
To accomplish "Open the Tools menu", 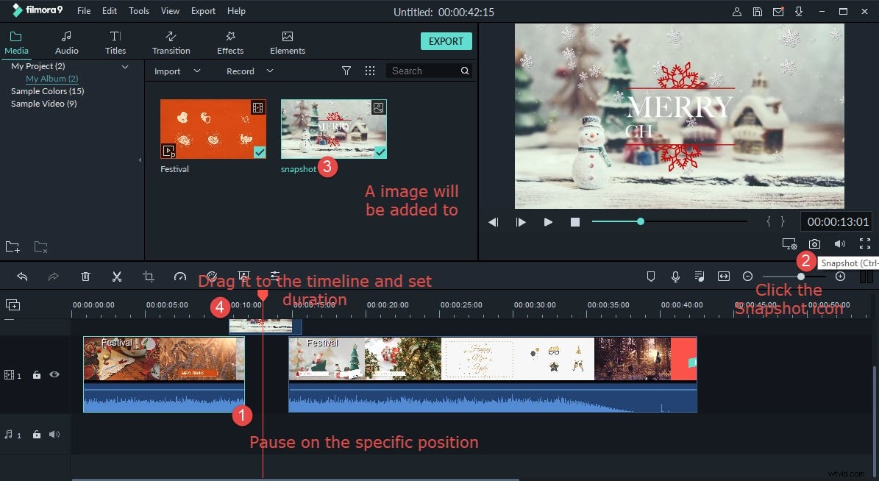I will tap(138, 10).
